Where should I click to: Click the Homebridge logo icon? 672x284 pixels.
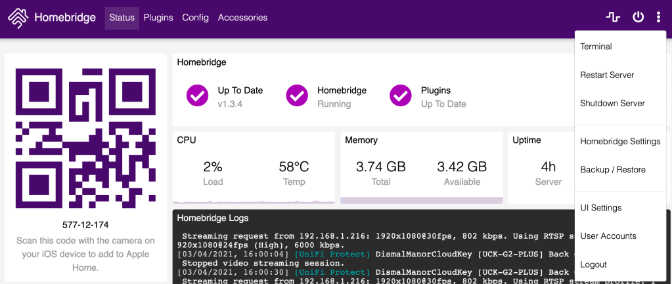tap(18, 18)
